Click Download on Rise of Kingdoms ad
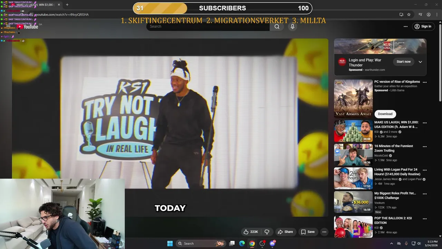The width and height of the screenshot is (442, 249). tap(385, 114)
